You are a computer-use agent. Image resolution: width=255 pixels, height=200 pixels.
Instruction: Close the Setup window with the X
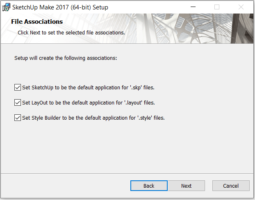point(241,7)
